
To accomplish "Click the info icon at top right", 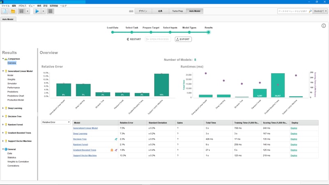I will click(324, 26).
